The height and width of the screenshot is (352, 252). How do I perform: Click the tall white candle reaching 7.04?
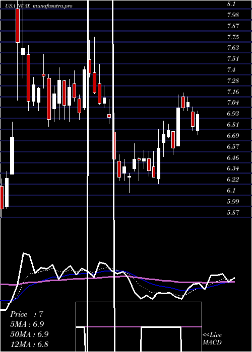tap(178, 127)
